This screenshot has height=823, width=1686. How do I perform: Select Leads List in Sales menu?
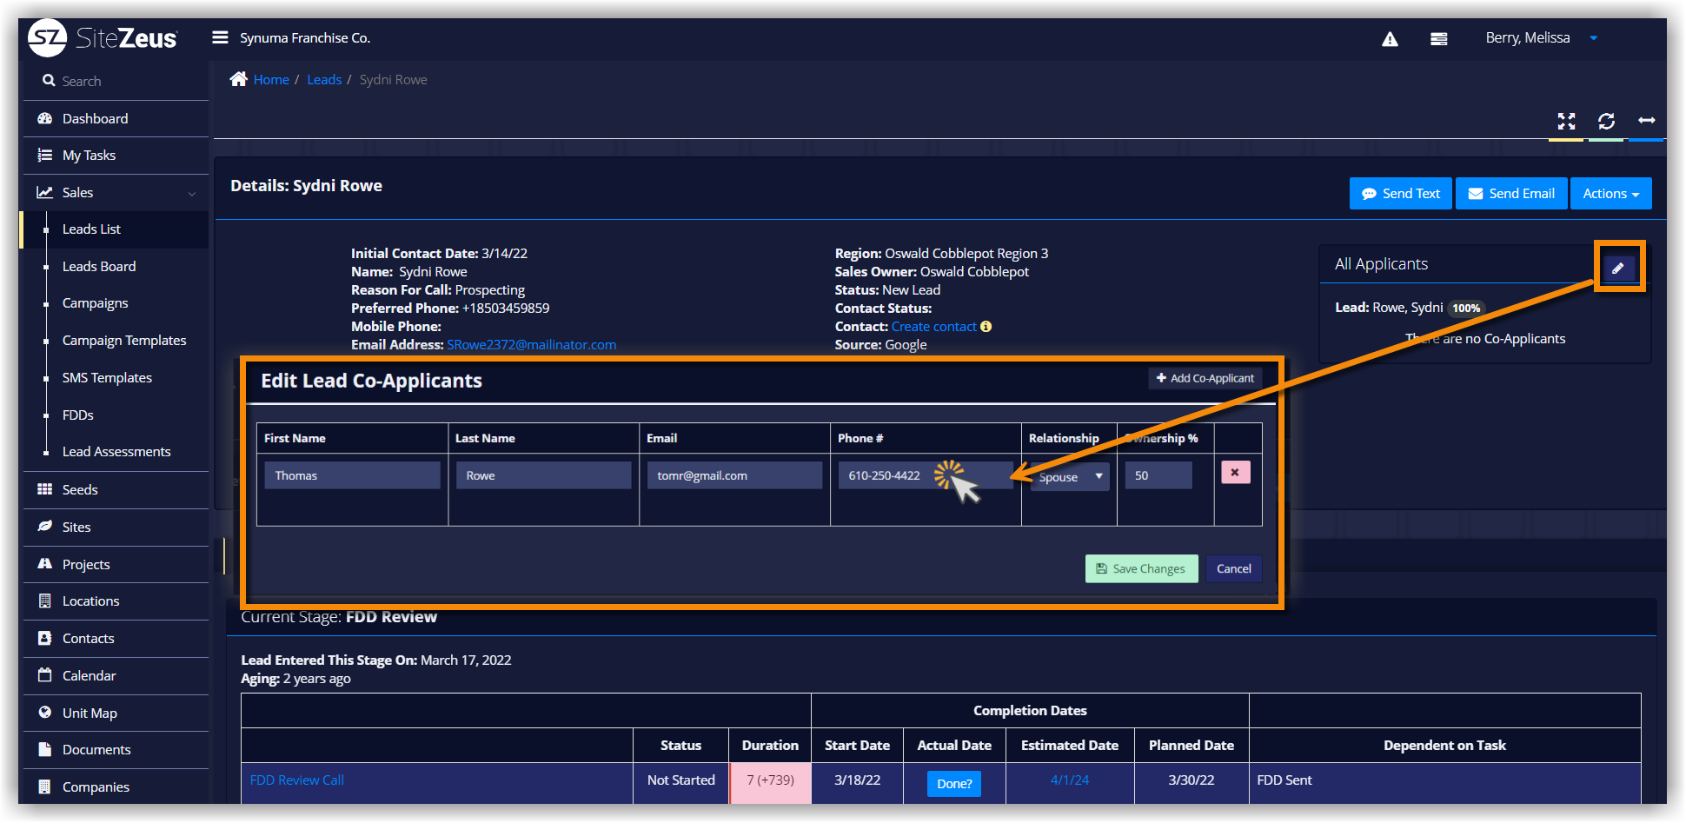pos(91,229)
